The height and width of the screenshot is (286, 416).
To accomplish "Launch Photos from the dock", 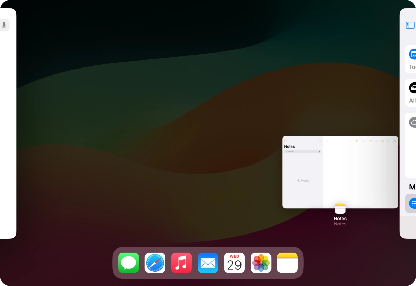I will pyautogui.click(x=261, y=263).
